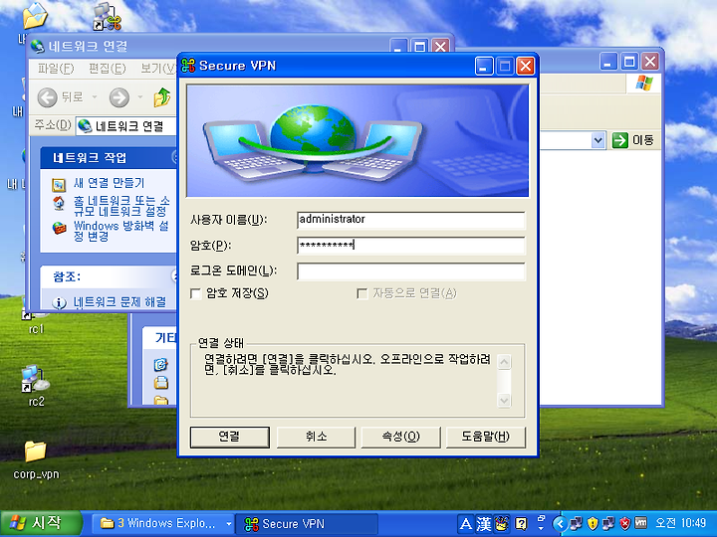Click the info icon beside 네트워크 문제 해결
717x537 pixels.
coord(59,302)
